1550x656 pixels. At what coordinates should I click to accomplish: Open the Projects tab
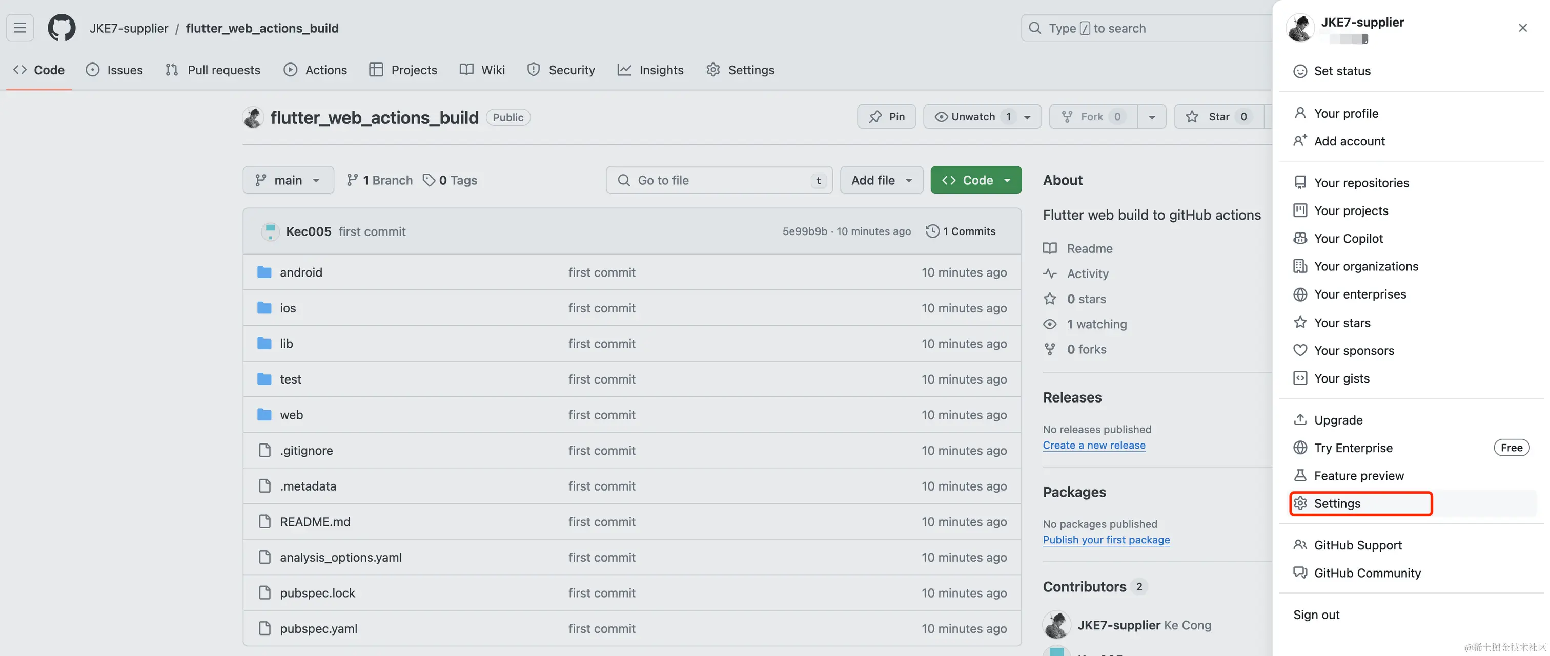(402, 70)
